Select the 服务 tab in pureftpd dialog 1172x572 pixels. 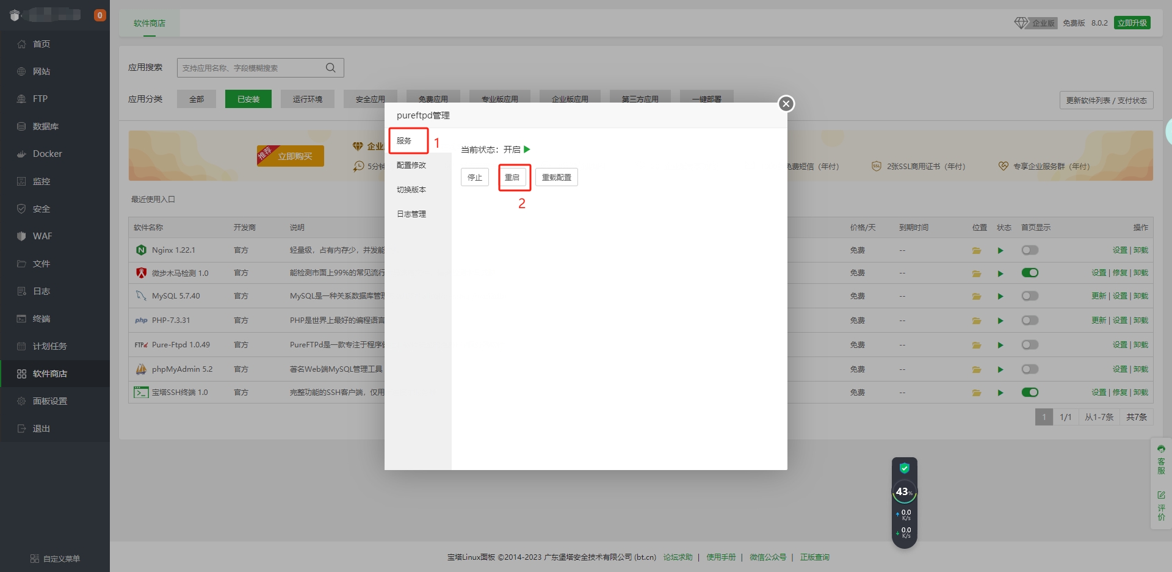[418, 141]
